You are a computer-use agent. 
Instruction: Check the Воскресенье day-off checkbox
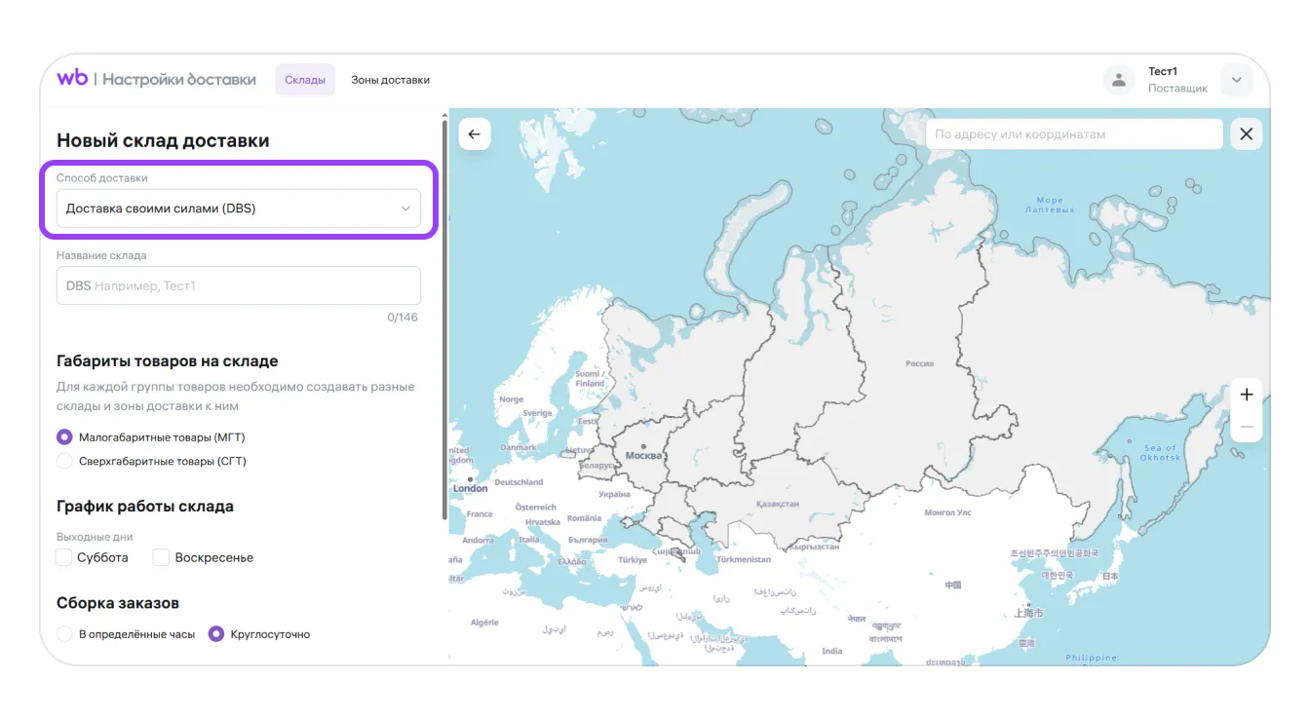162,557
